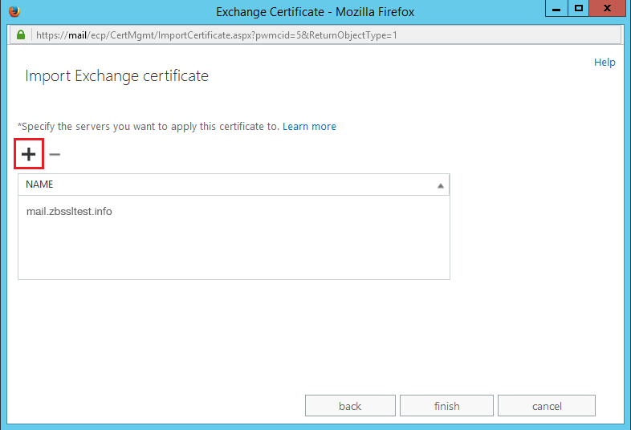The height and width of the screenshot is (430, 631).
Task: Open the Help link
Action: tap(605, 63)
